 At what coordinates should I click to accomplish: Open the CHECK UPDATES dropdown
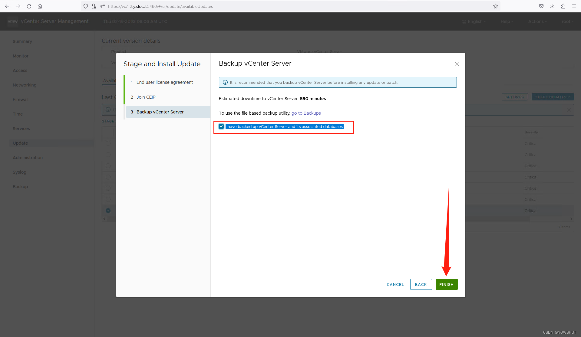pos(552,97)
